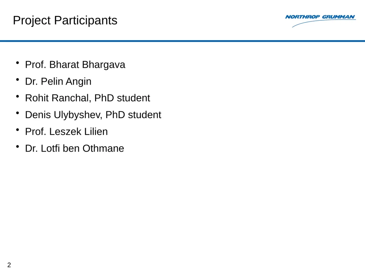Select the Prof. Leszek Lilien line
365x274 pixels.
pyautogui.click(x=67, y=132)
